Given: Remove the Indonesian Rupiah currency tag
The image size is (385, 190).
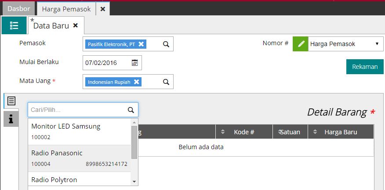Looking at the screenshot, I should 137,82.
